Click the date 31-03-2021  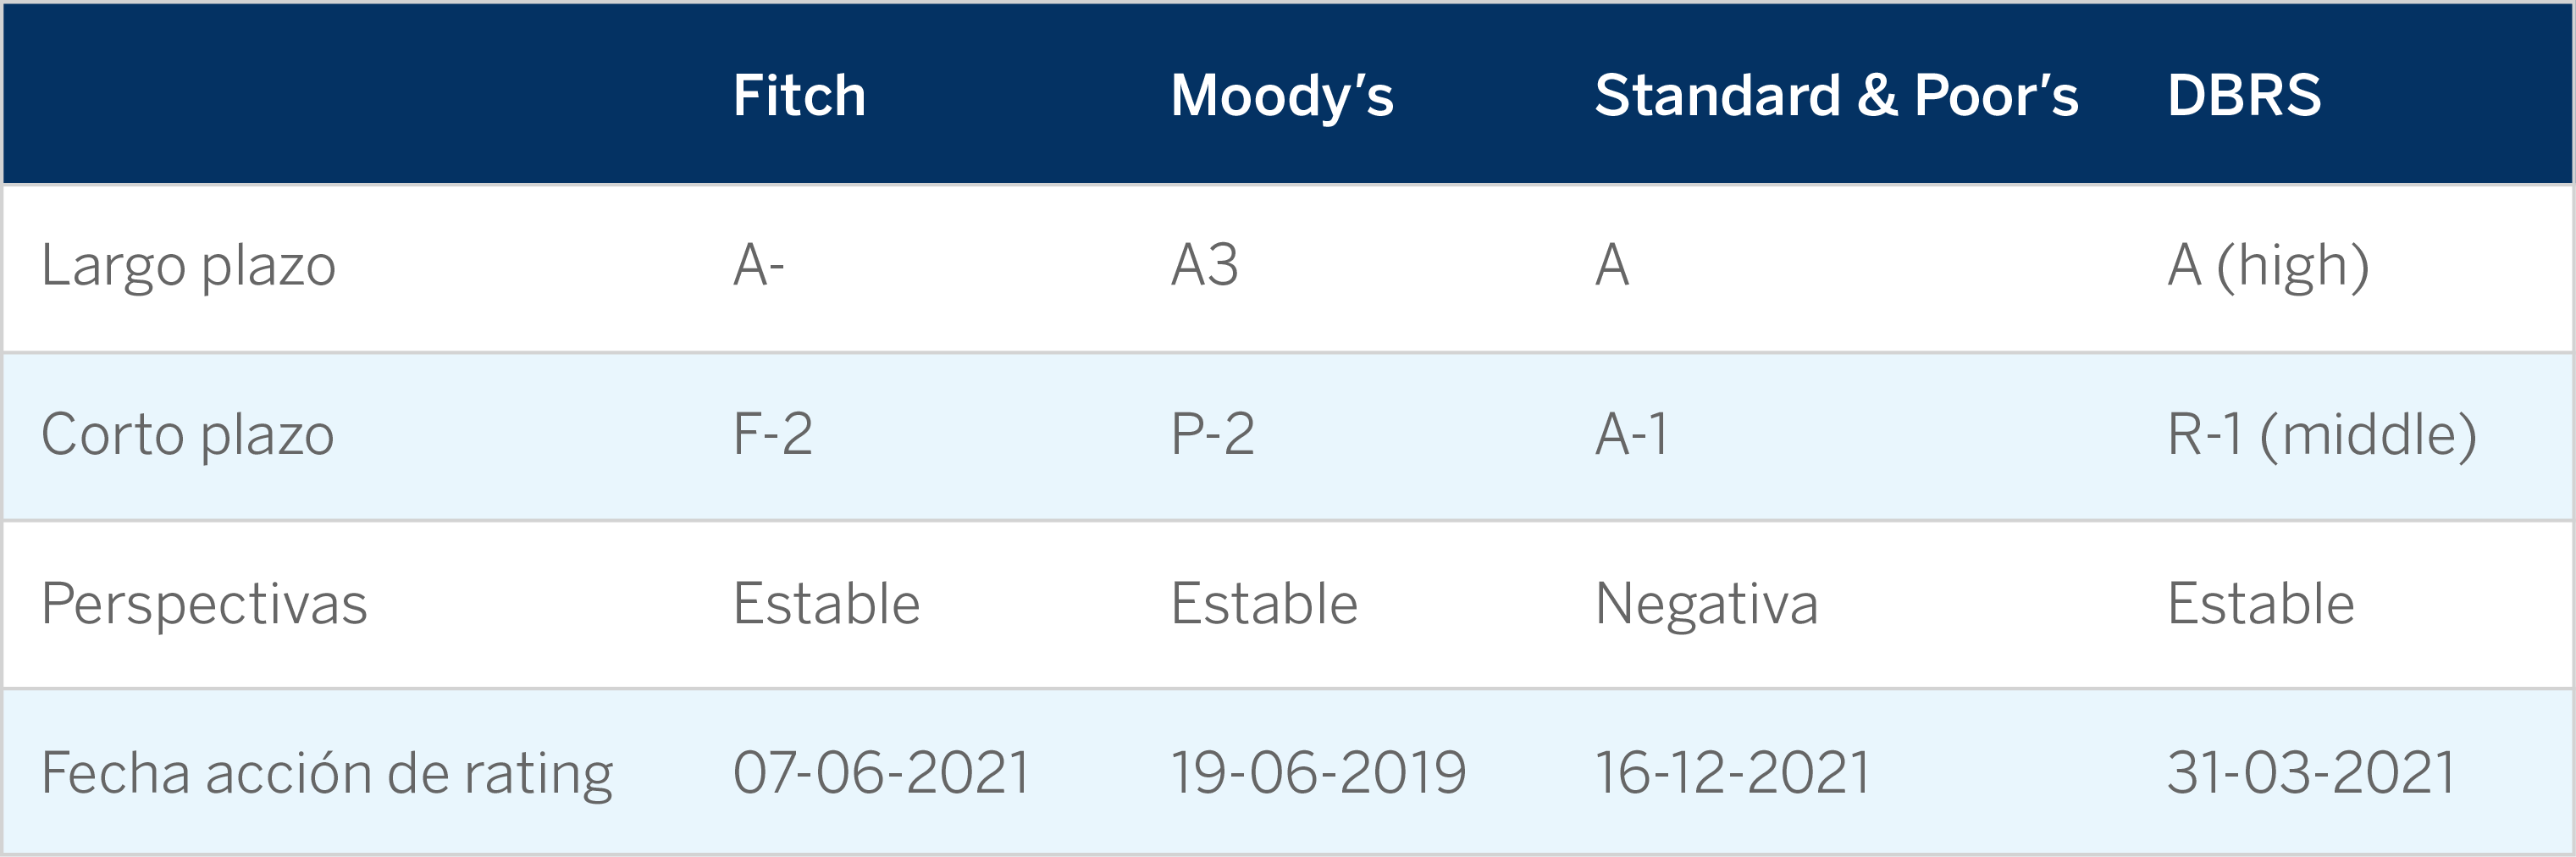pyautogui.click(x=2311, y=773)
